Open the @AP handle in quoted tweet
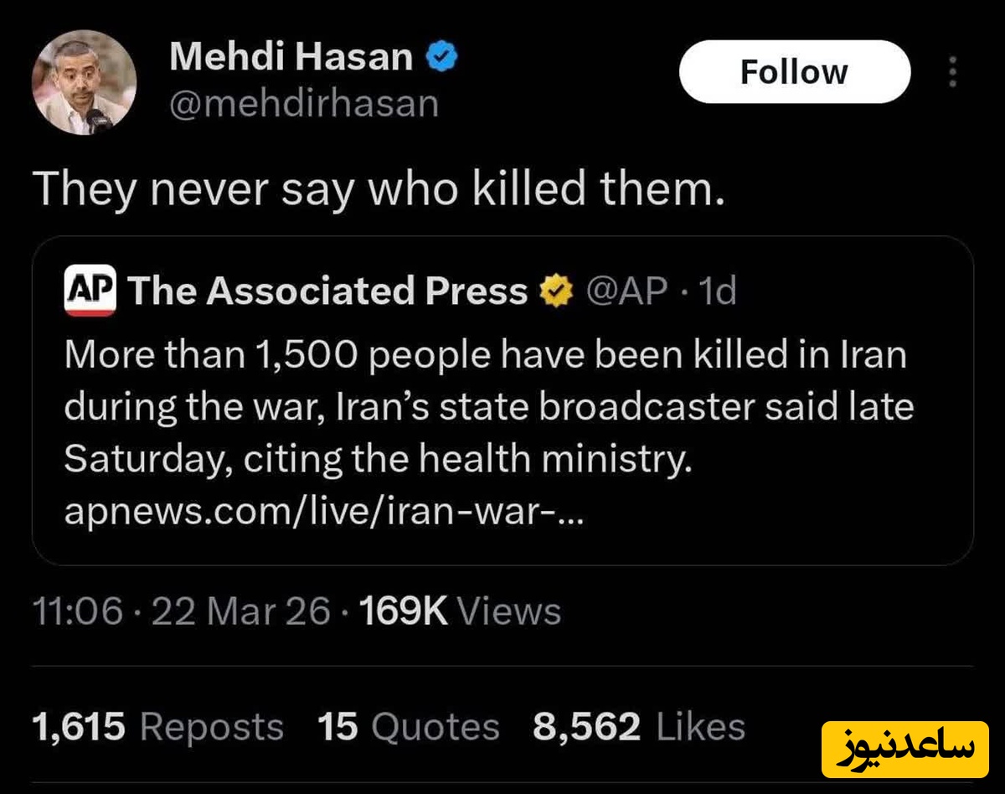This screenshot has width=1005, height=794. click(626, 291)
